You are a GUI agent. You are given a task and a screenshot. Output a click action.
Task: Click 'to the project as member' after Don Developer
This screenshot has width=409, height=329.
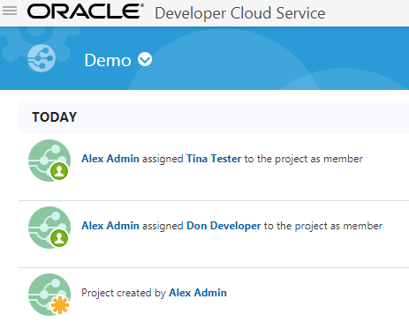323,226
